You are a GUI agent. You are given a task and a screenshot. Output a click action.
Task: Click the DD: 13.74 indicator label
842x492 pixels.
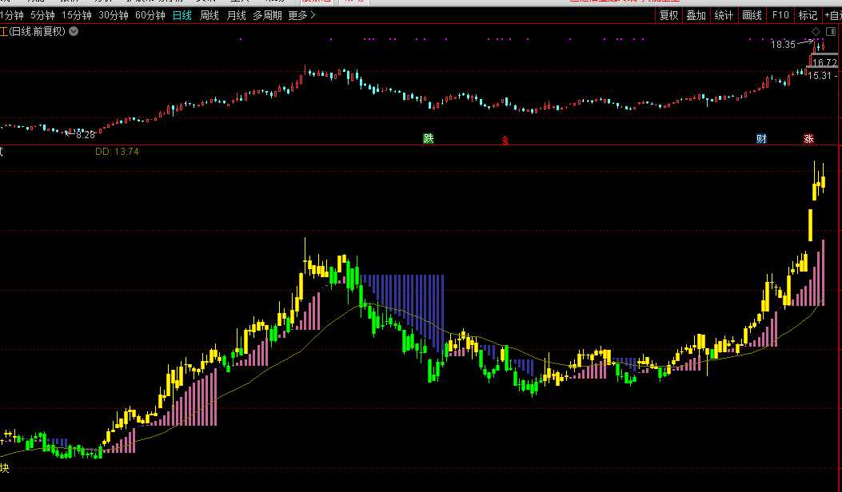click(117, 152)
